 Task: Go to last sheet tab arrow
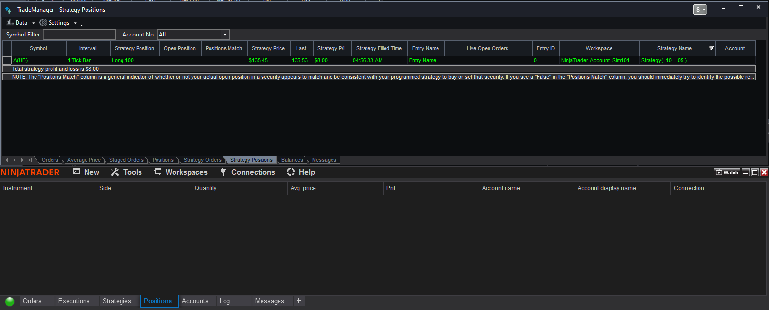pyautogui.click(x=30, y=160)
